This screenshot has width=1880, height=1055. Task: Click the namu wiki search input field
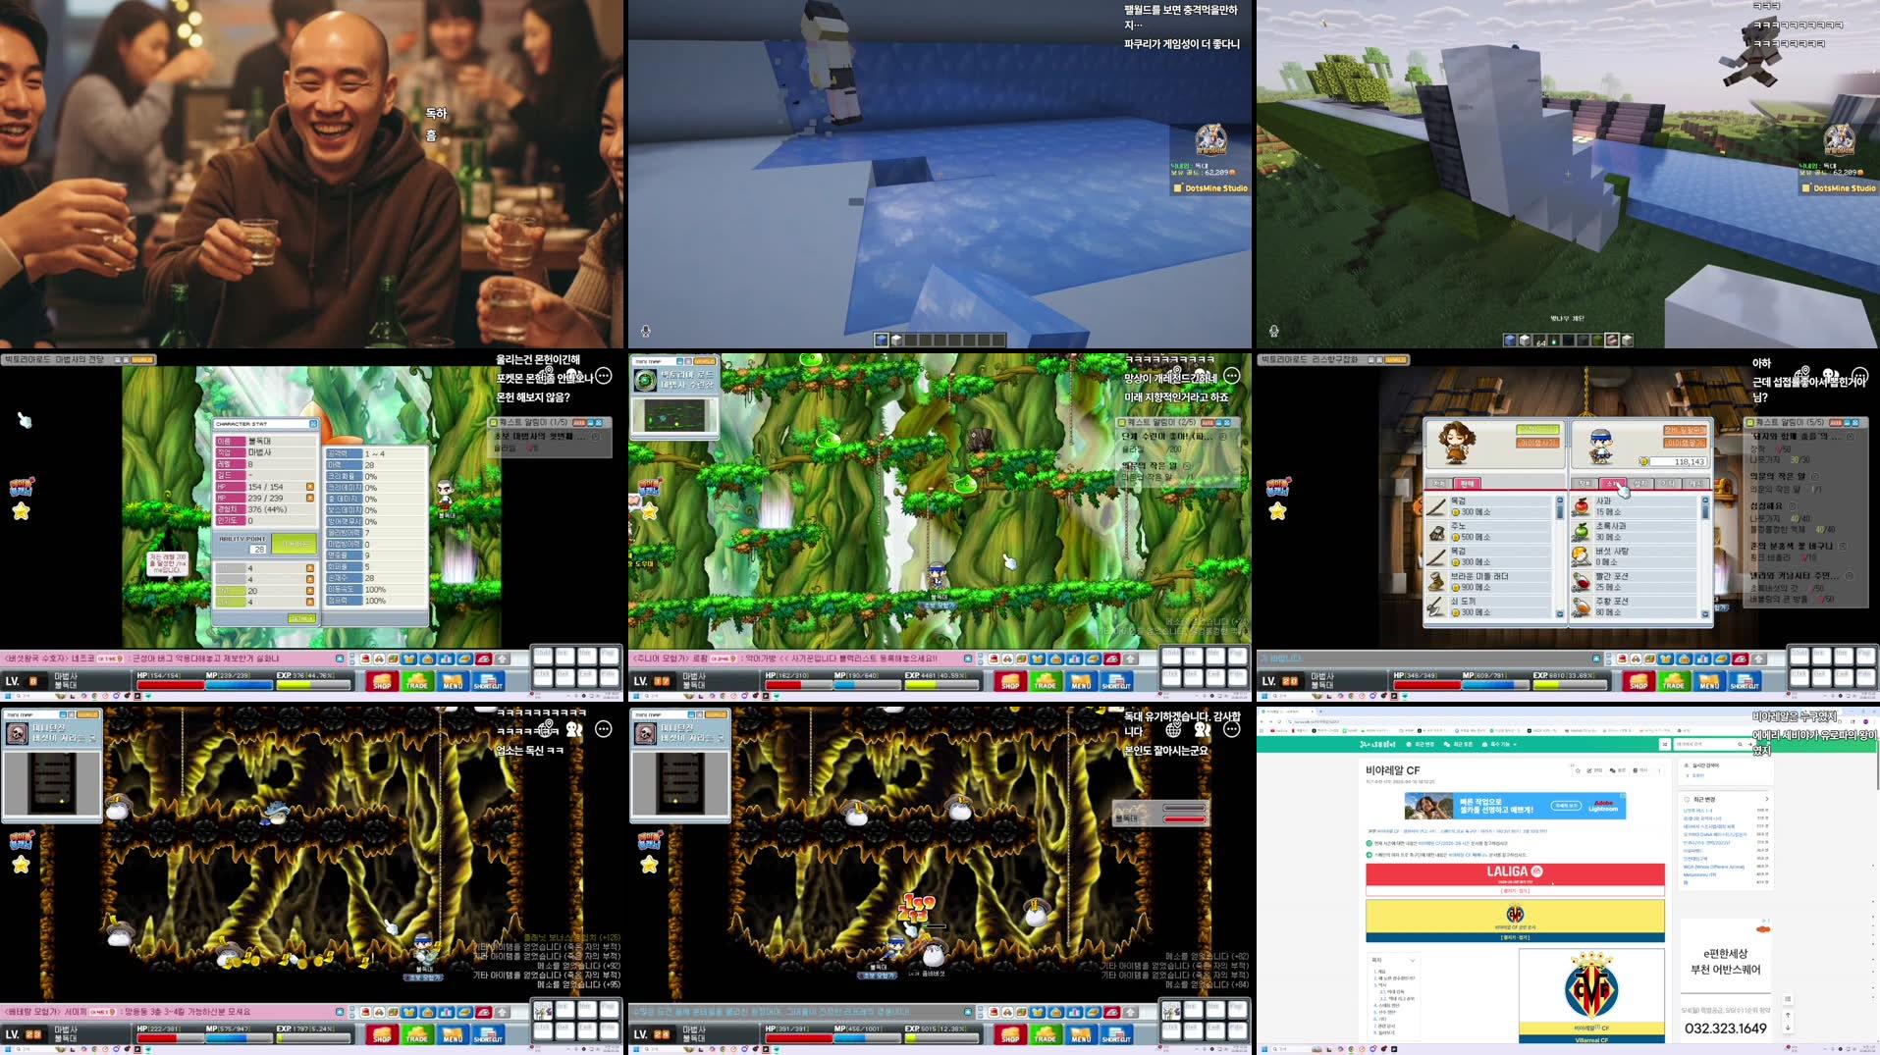click(1712, 744)
